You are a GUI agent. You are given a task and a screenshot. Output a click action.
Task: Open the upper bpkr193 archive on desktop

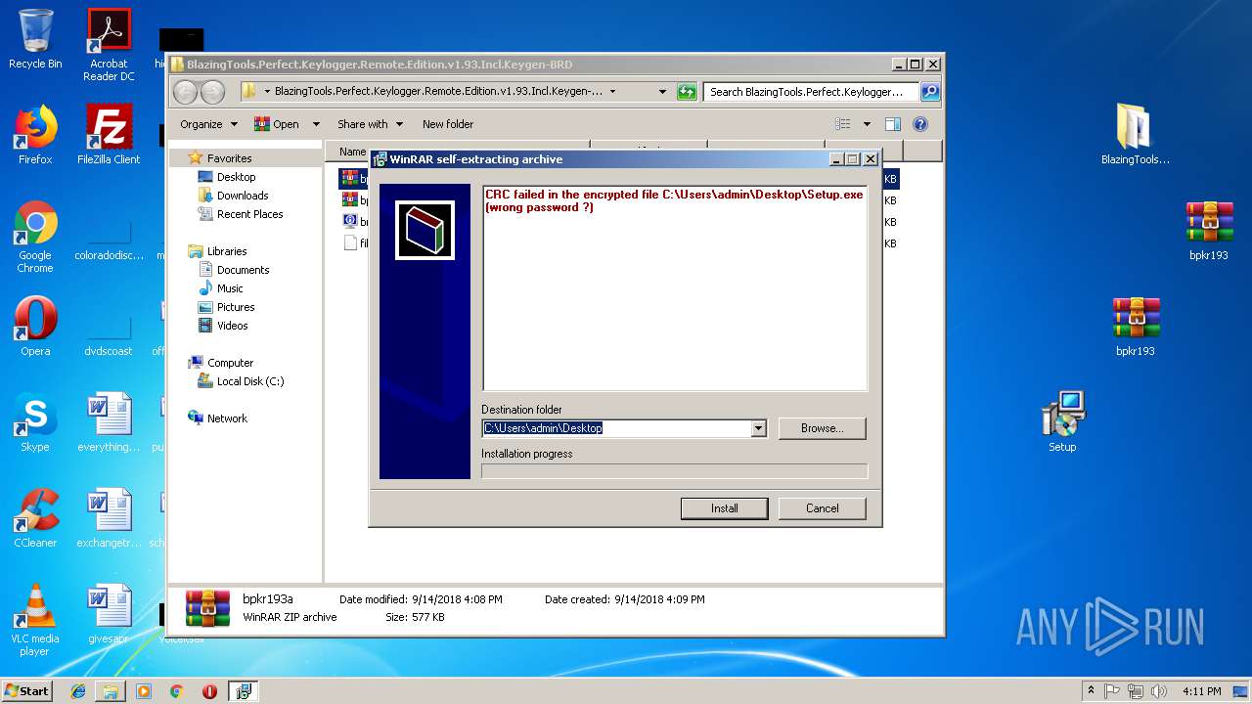tap(1209, 231)
